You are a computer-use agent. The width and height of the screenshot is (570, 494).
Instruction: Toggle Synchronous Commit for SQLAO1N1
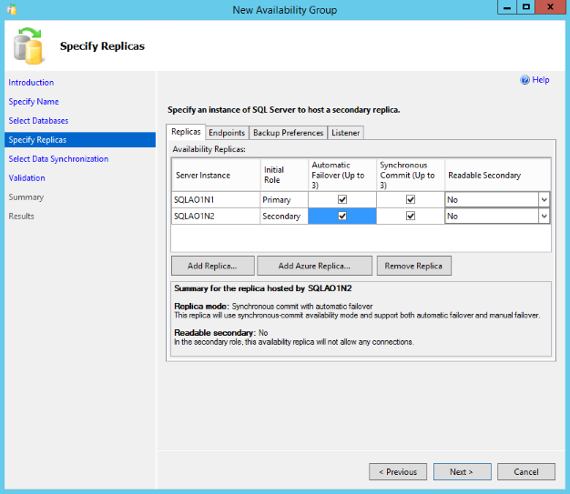tap(411, 199)
